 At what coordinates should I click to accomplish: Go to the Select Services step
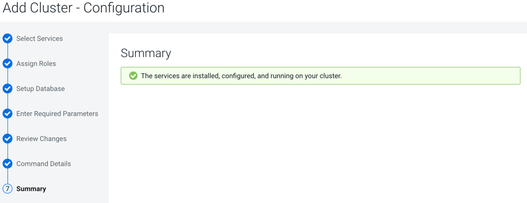tap(39, 38)
